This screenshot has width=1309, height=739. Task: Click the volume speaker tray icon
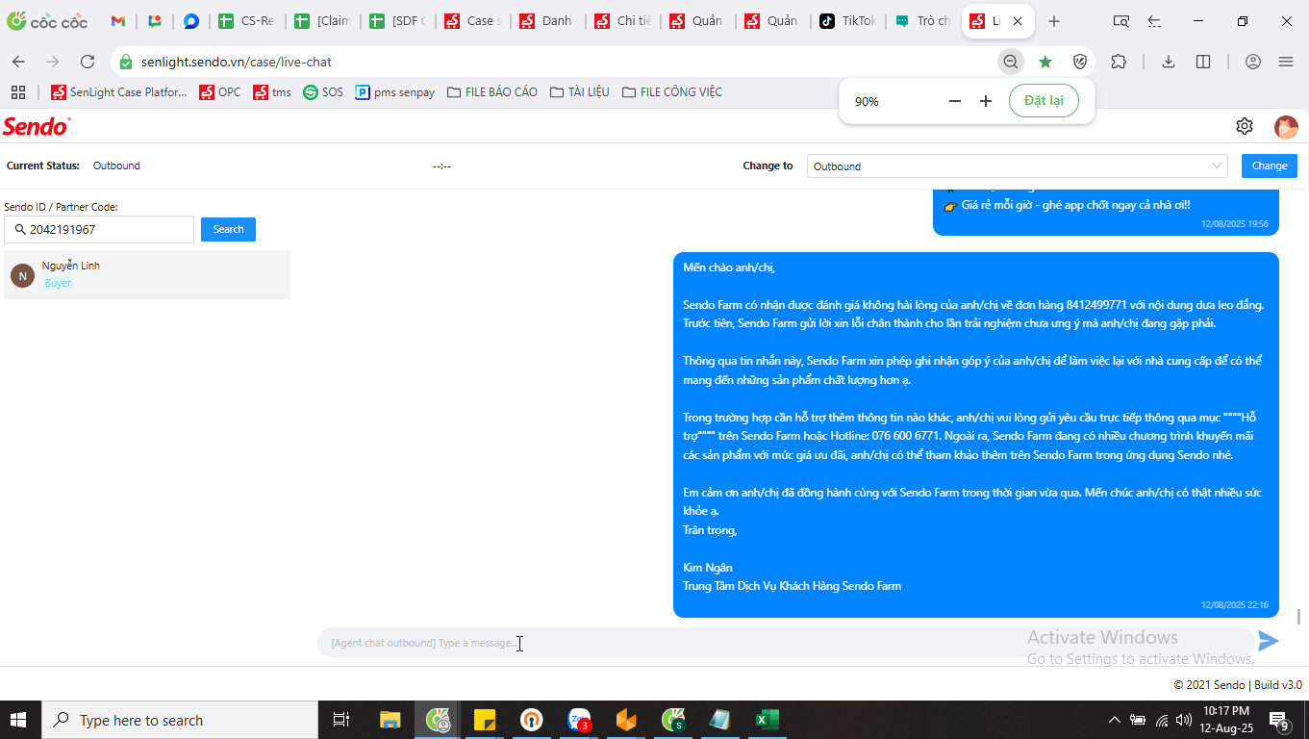pyautogui.click(x=1185, y=720)
